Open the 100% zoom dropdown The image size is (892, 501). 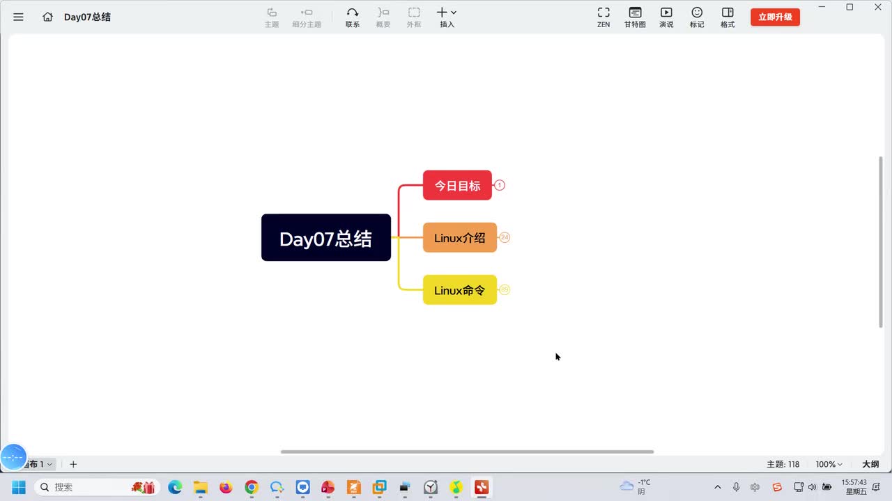pos(829,464)
